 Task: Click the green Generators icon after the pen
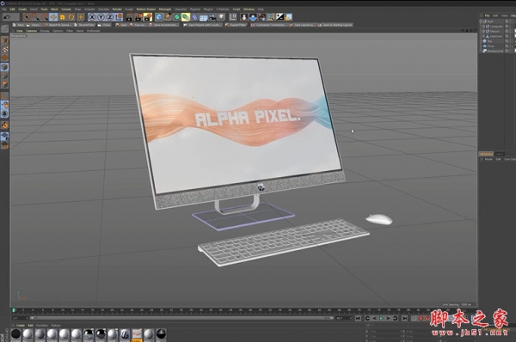(x=176, y=17)
